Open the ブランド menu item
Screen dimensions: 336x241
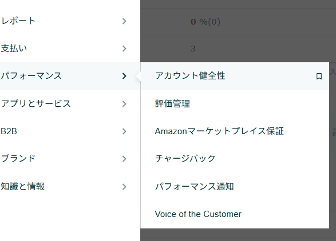18,158
